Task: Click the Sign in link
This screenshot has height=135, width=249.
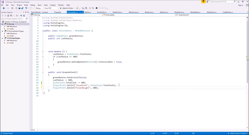Action: [241, 5]
